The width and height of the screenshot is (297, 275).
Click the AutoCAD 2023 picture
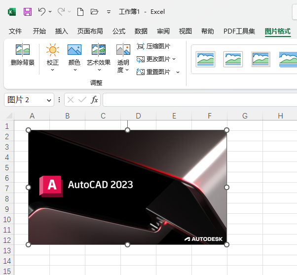pyautogui.click(x=127, y=187)
